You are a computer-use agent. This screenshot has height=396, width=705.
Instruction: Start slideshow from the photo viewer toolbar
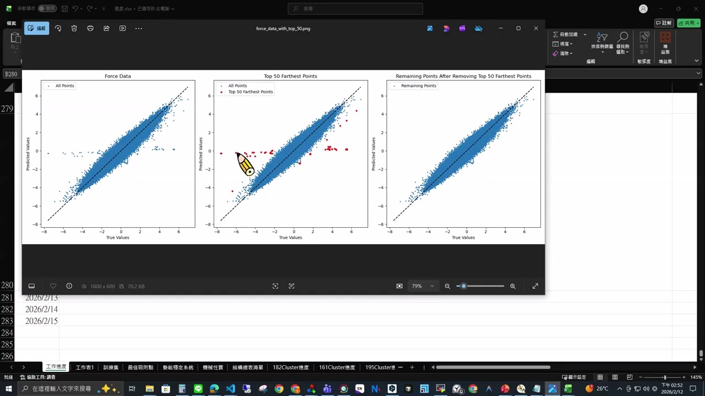122,28
